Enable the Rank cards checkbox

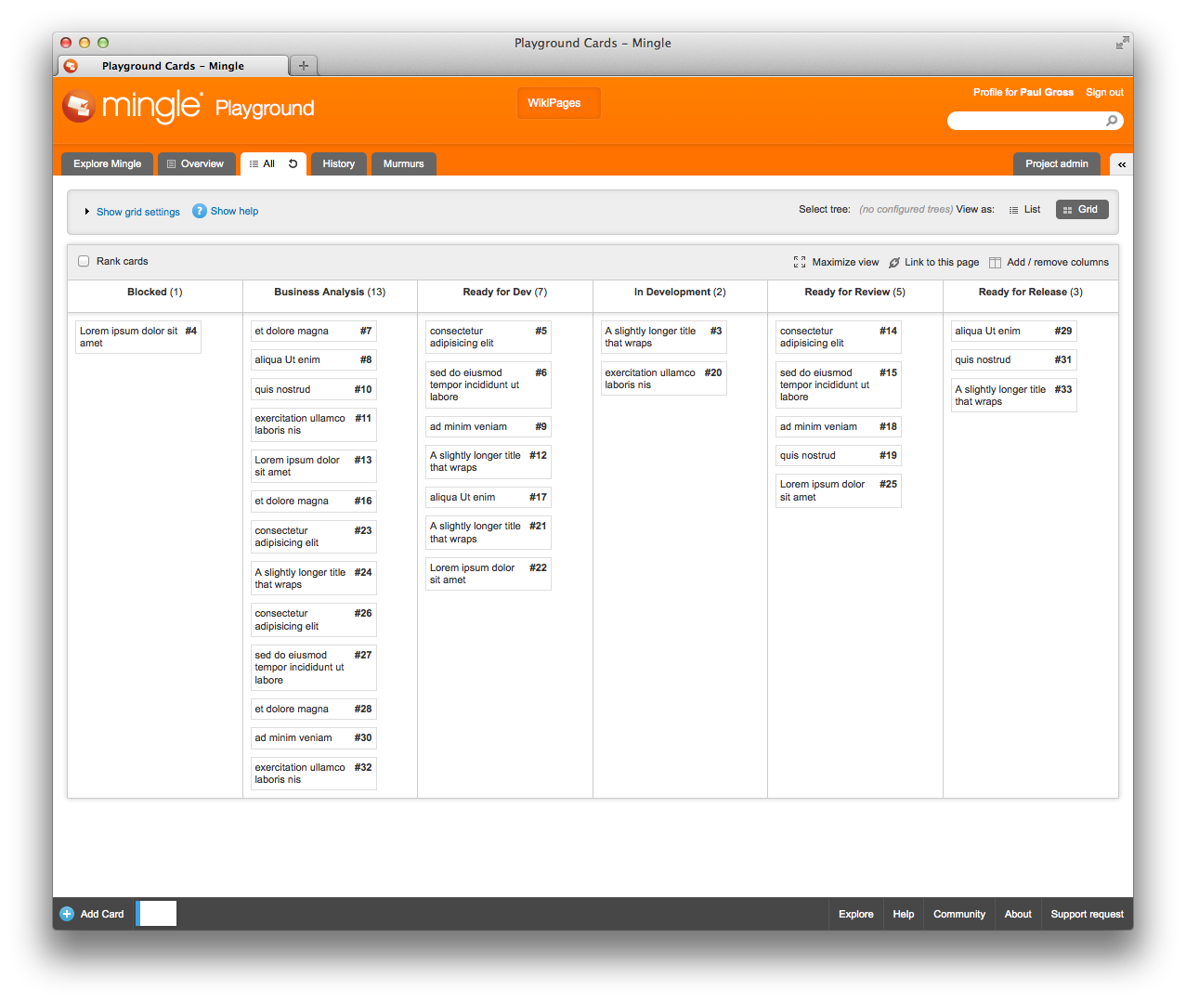pyautogui.click(x=84, y=261)
